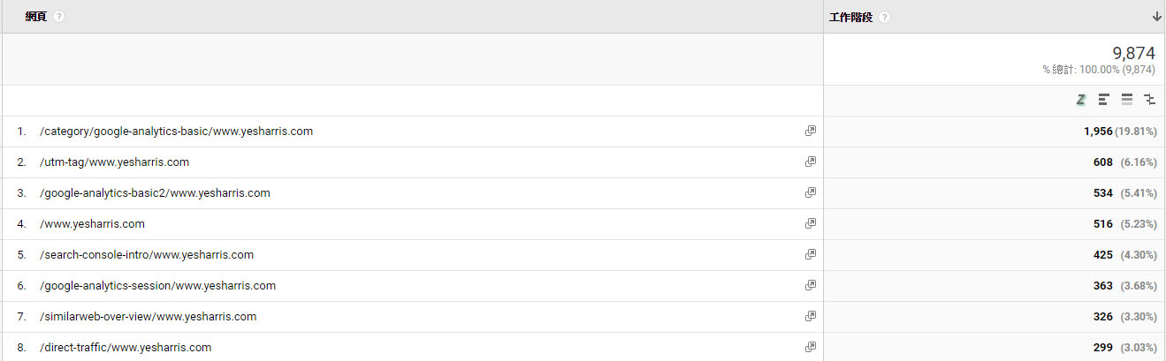The width and height of the screenshot is (1166, 361).
Task: Open /utm-tag page external link icon
Action: 810,162
